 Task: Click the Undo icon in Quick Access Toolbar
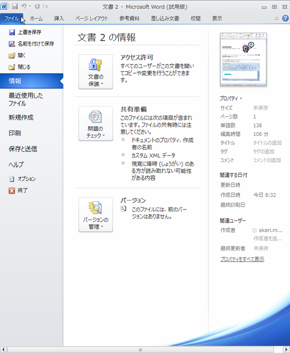pos(24,6)
